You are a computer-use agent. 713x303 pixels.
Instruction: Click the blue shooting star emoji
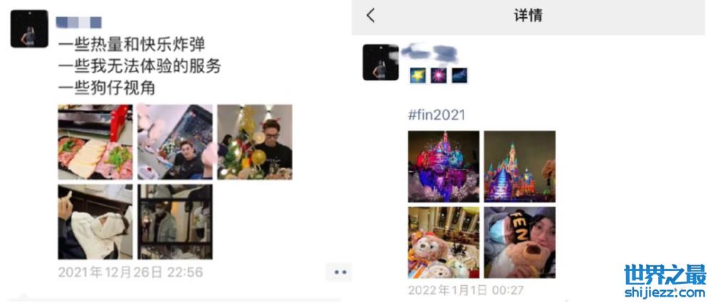(x=459, y=76)
